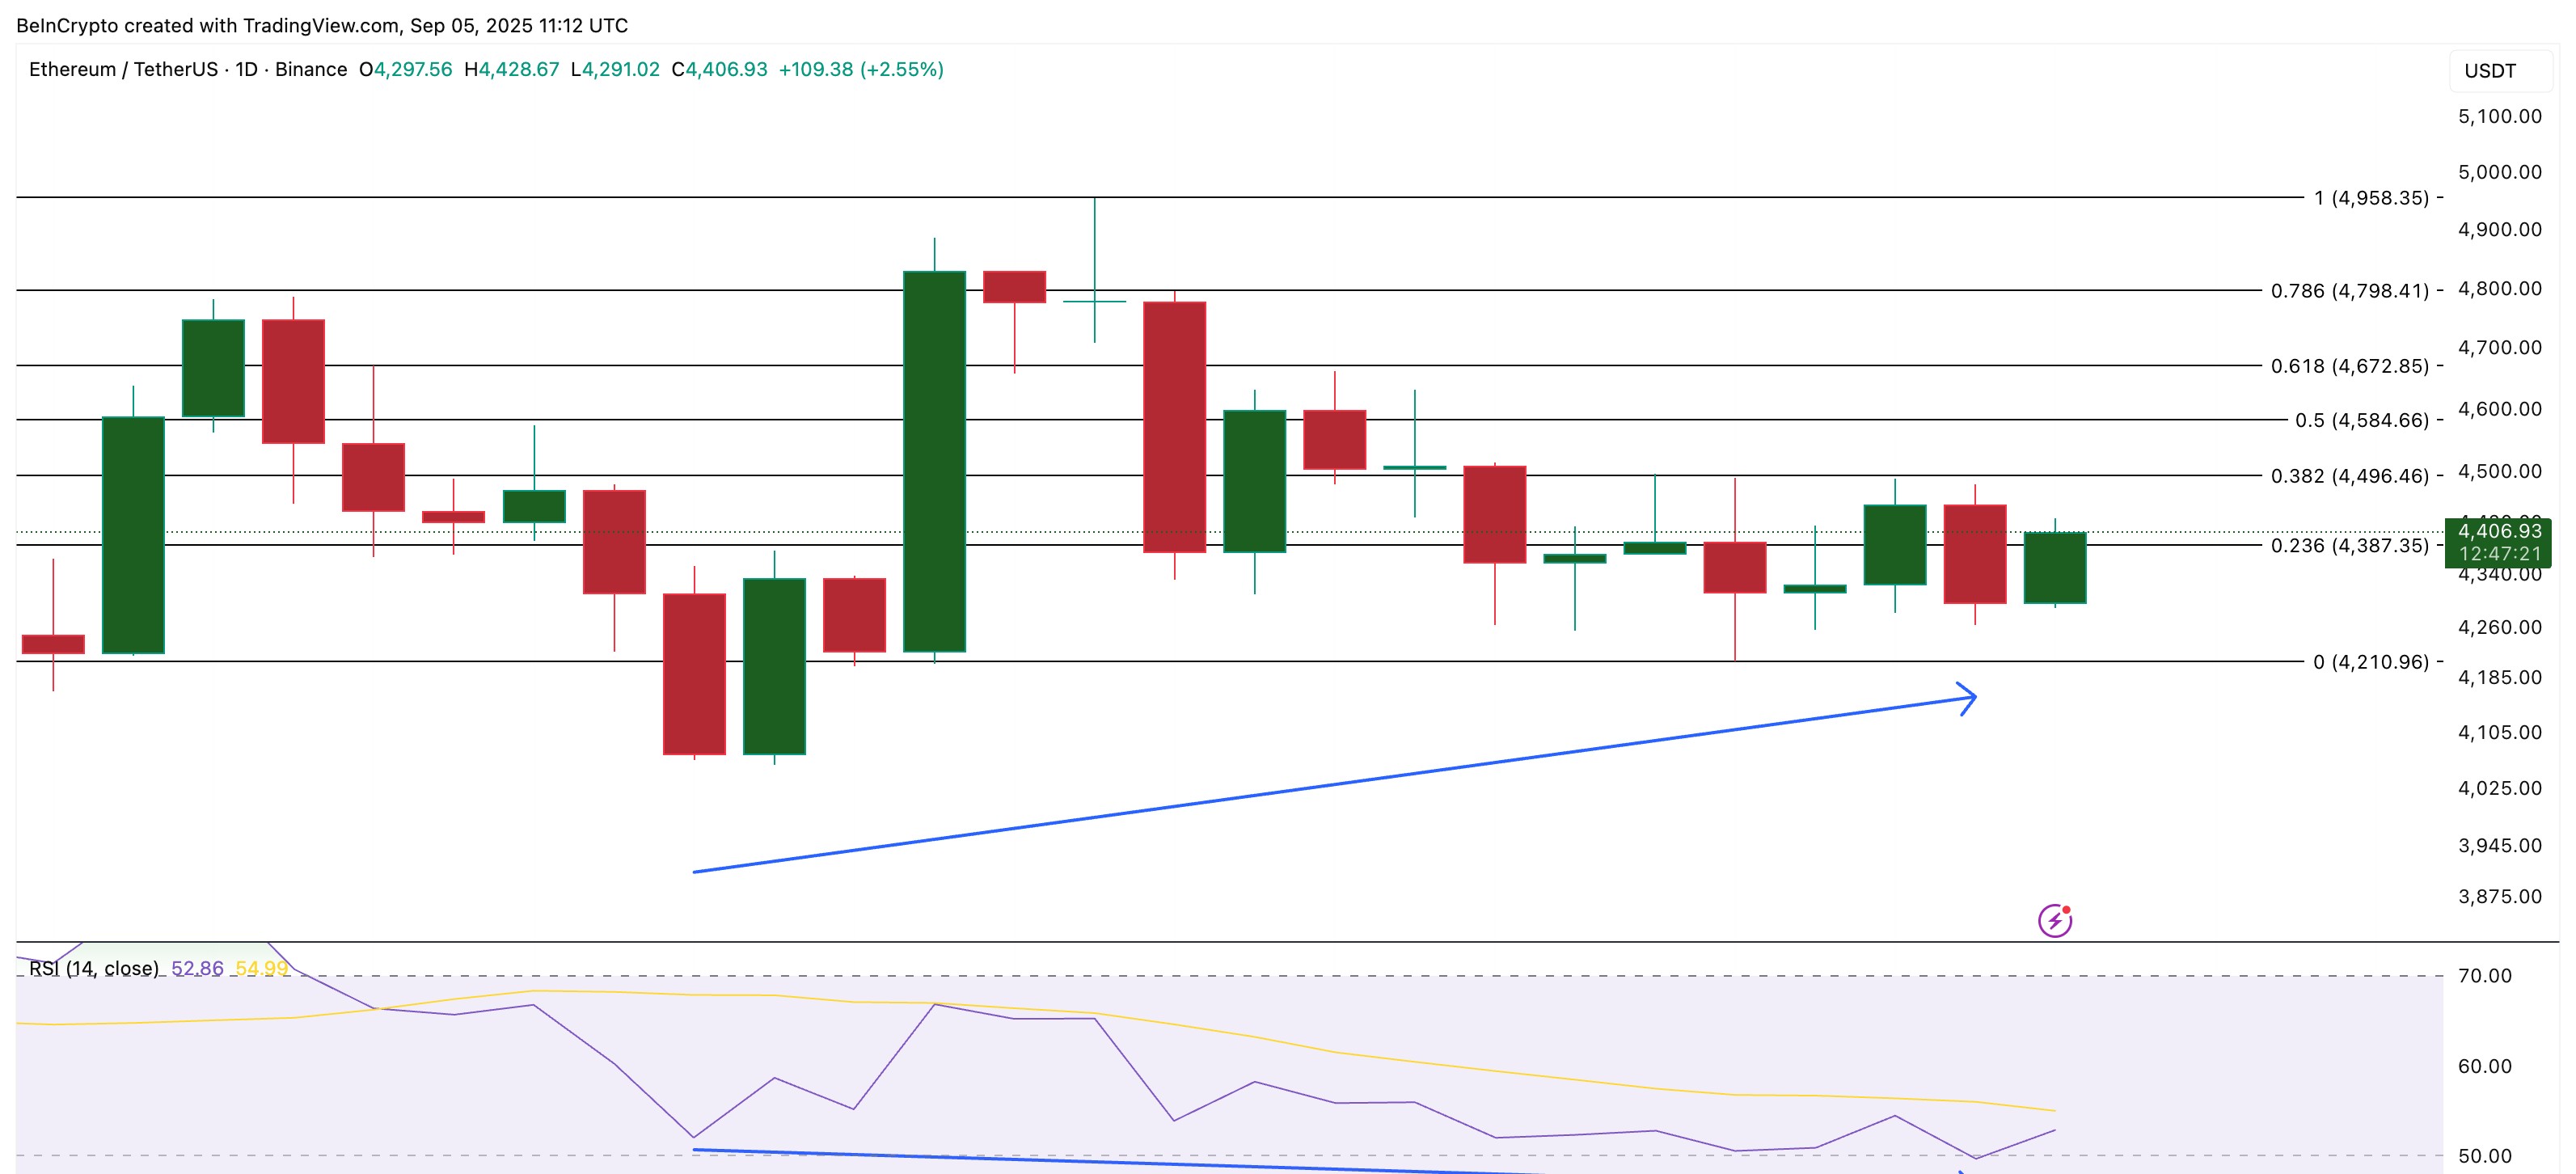Select the Ethereum / TetherUS symbol title

123,69
